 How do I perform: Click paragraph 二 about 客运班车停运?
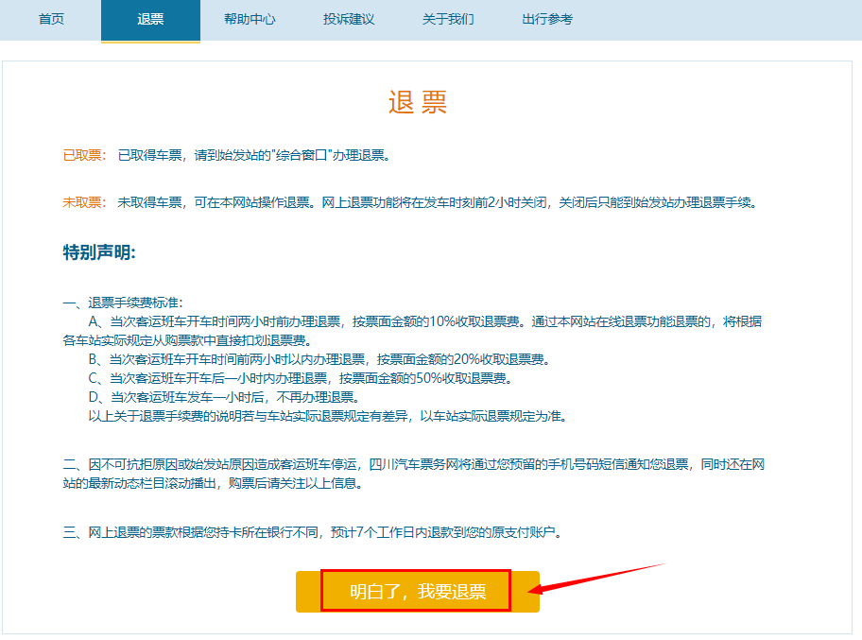point(416,465)
